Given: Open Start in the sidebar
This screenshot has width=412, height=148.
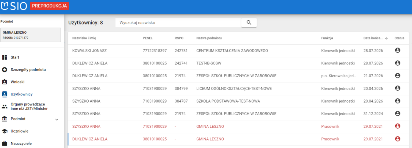Looking at the screenshot, I should click(15, 57).
